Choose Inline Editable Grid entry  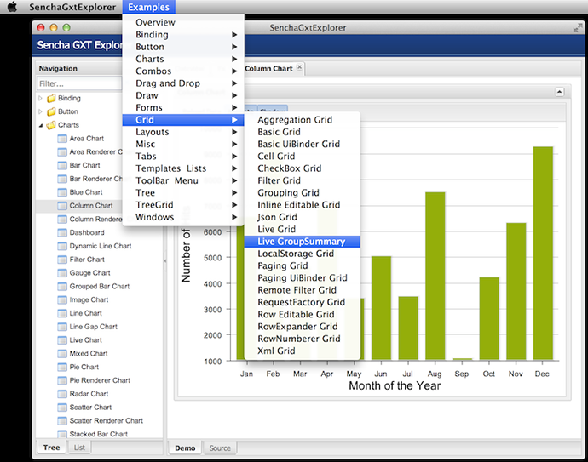click(302, 205)
